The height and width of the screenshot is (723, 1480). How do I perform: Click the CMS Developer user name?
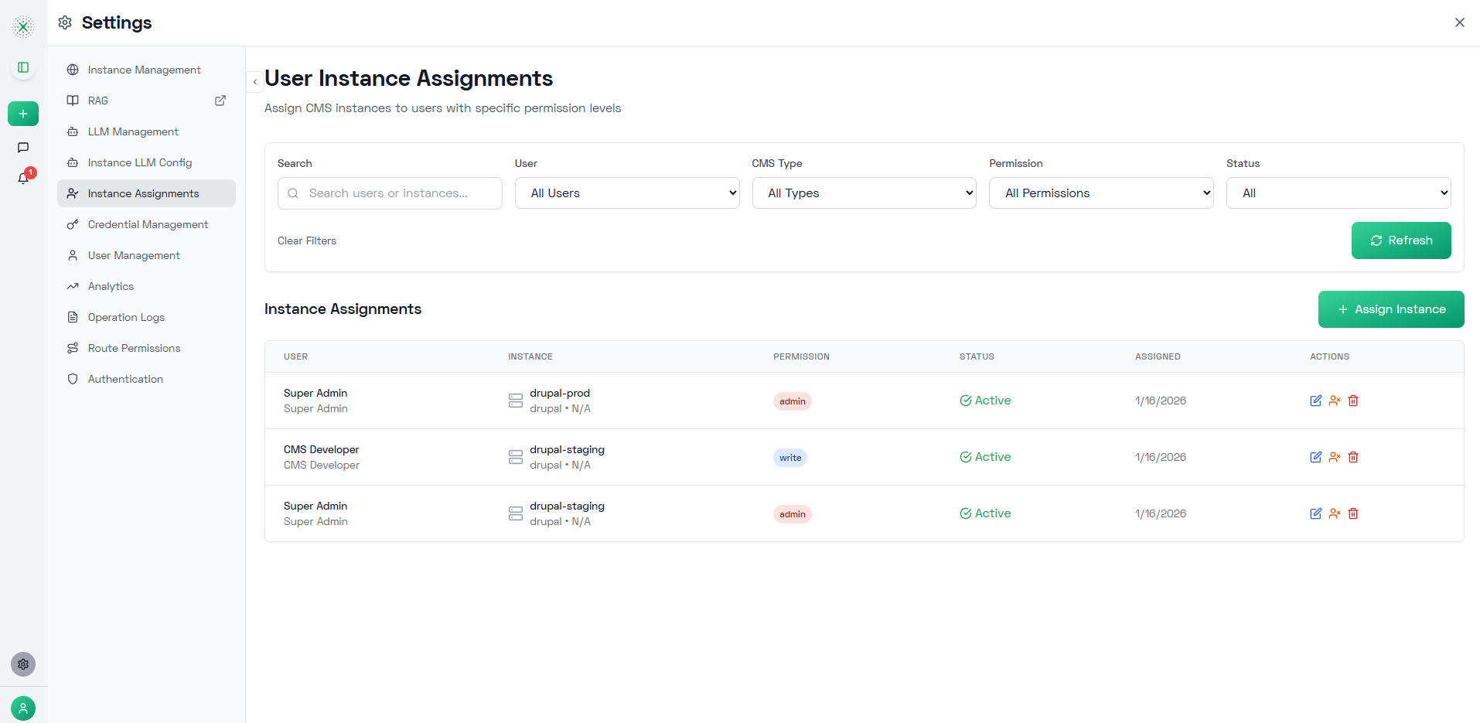point(322,449)
